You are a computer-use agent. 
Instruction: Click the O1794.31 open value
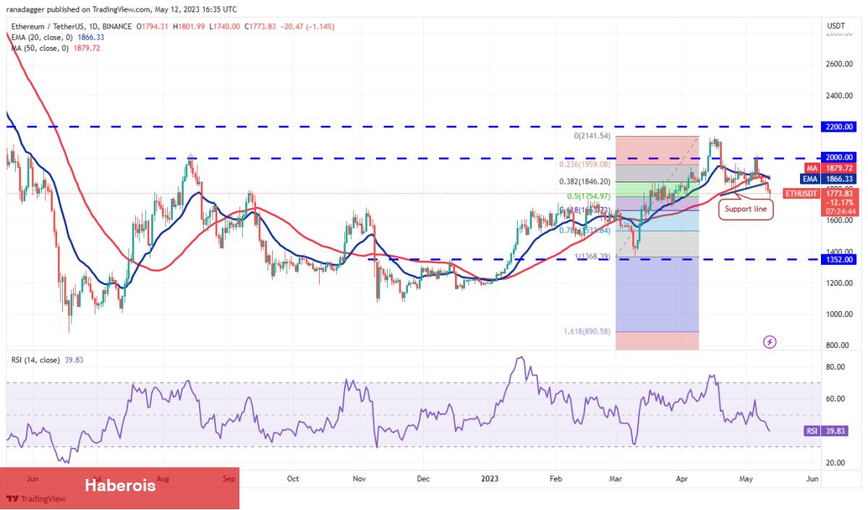coord(154,26)
